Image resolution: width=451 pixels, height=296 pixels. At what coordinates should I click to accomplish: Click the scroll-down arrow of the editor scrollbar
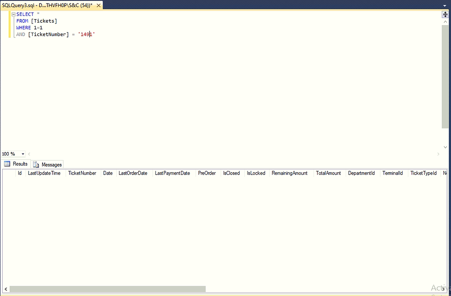[445, 147]
